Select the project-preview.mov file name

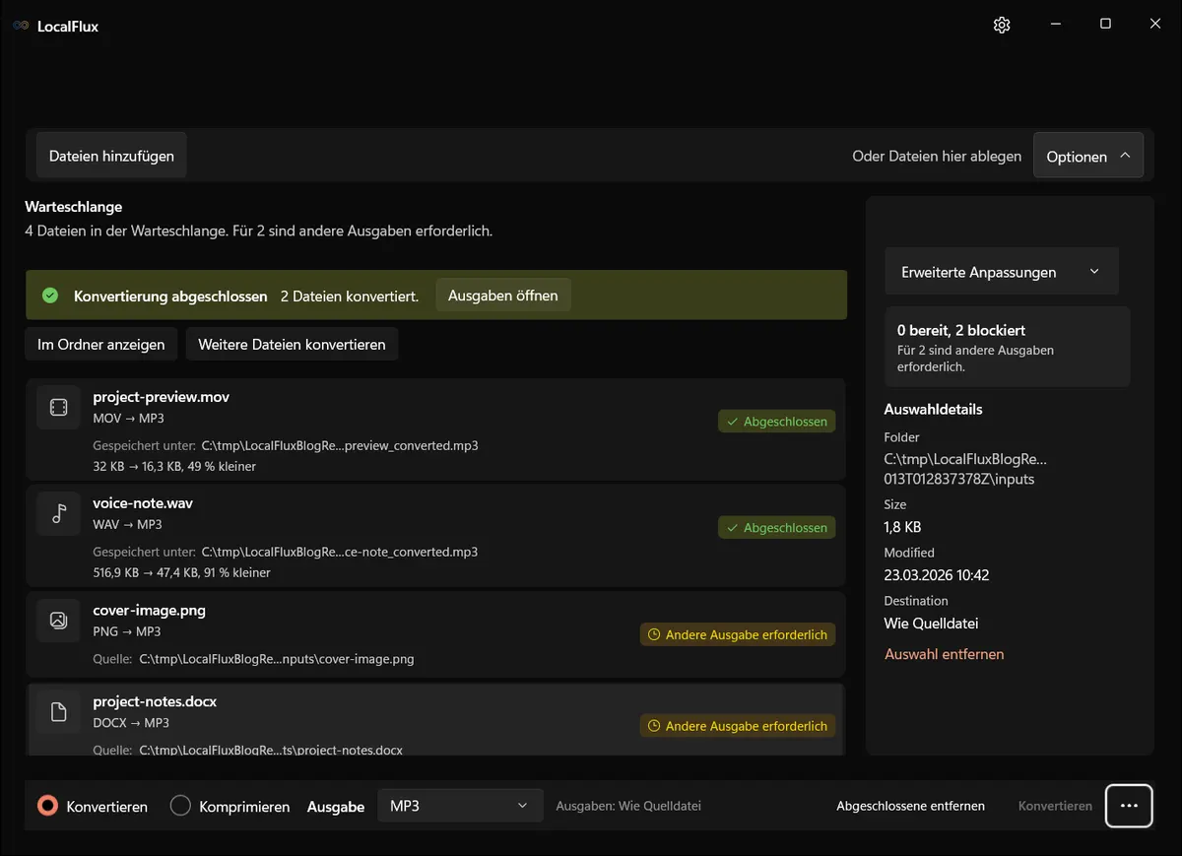(x=162, y=397)
